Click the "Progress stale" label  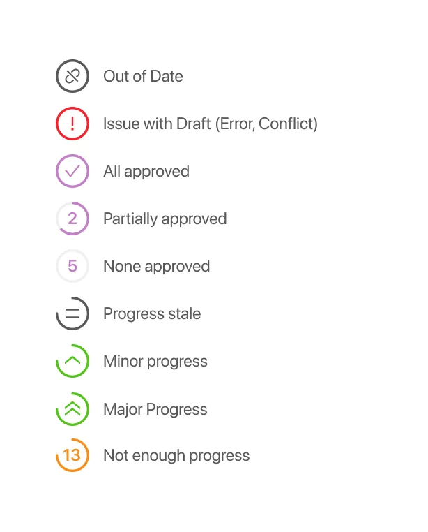coord(152,313)
